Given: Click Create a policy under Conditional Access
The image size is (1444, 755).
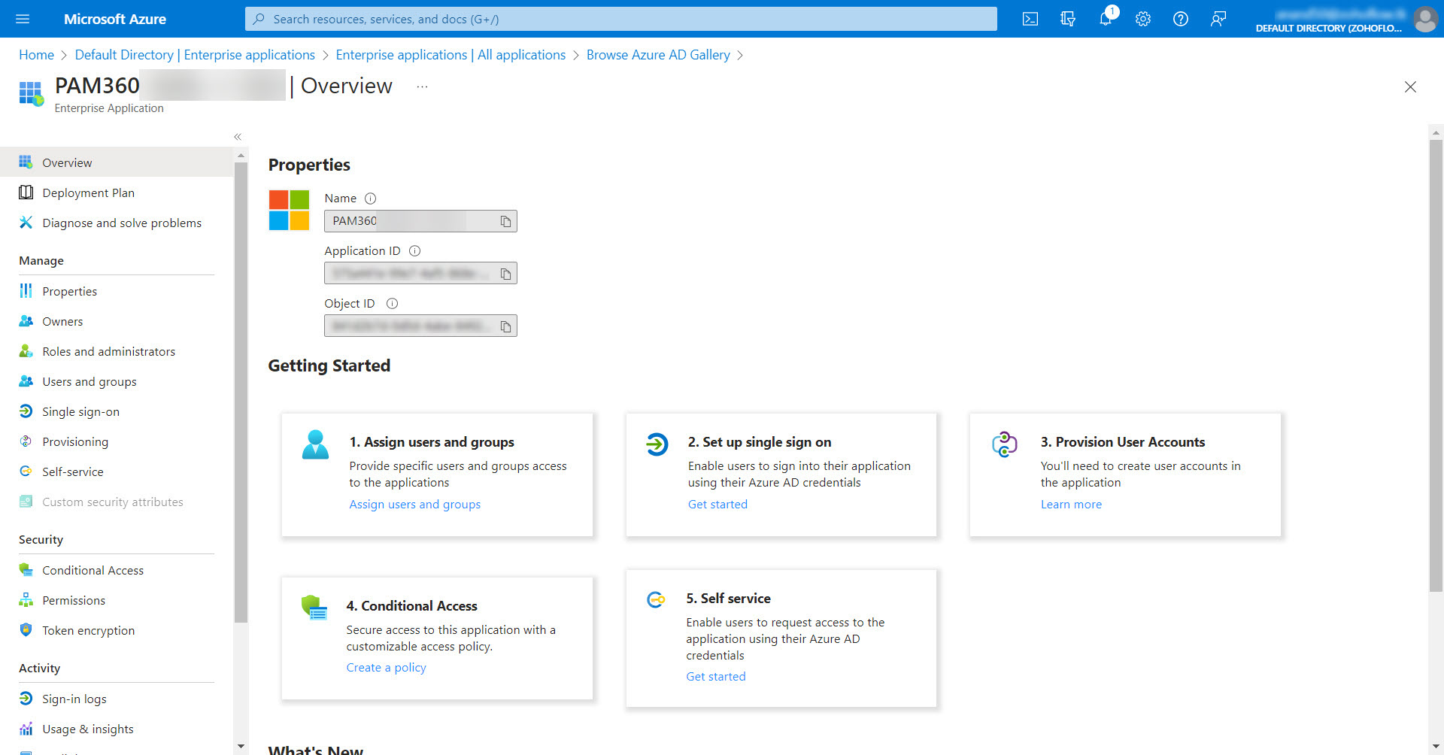Looking at the screenshot, I should click(386, 667).
